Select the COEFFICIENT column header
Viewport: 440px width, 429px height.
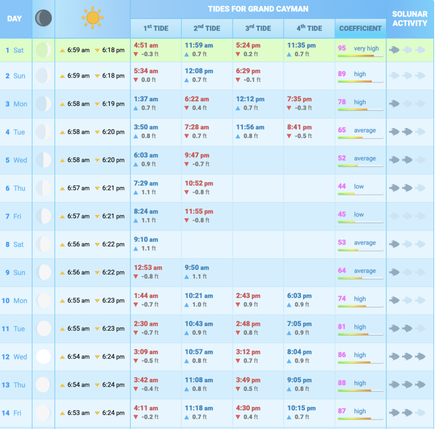point(360,28)
